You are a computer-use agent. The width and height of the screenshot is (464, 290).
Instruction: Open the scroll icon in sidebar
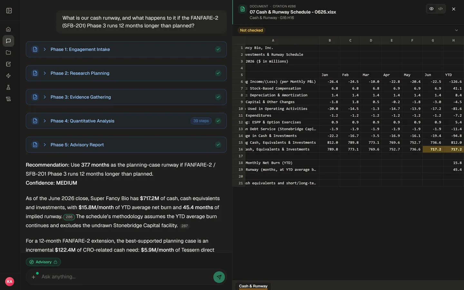pyautogui.click(x=8, y=99)
